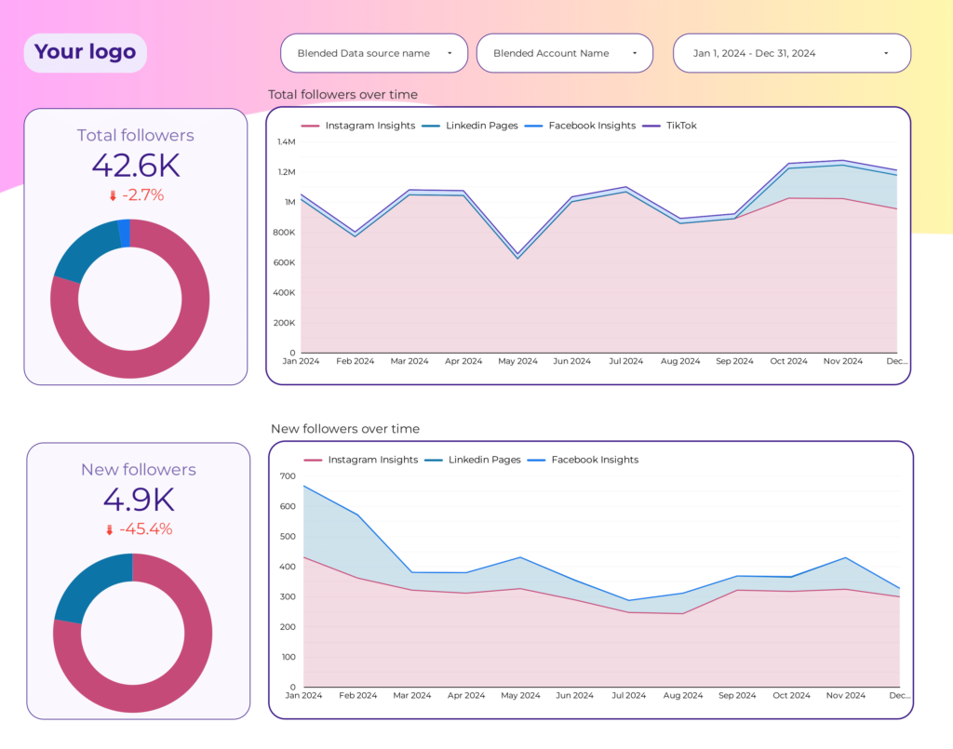Click the Your logo badge
The height and width of the screenshot is (749, 953).
pos(85,53)
